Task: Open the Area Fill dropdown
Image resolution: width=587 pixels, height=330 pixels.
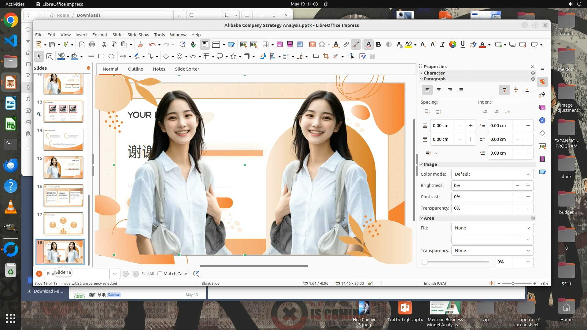Action: pyautogui.click(x=492, y=228)
